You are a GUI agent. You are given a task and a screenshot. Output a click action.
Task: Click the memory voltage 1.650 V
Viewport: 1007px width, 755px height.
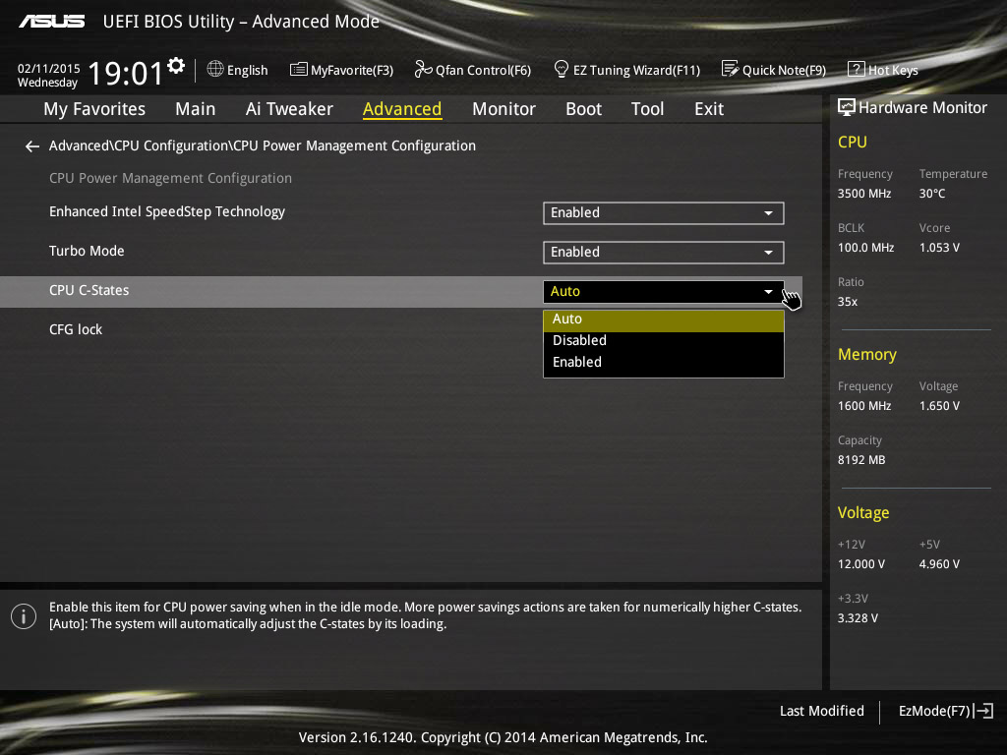939,406
